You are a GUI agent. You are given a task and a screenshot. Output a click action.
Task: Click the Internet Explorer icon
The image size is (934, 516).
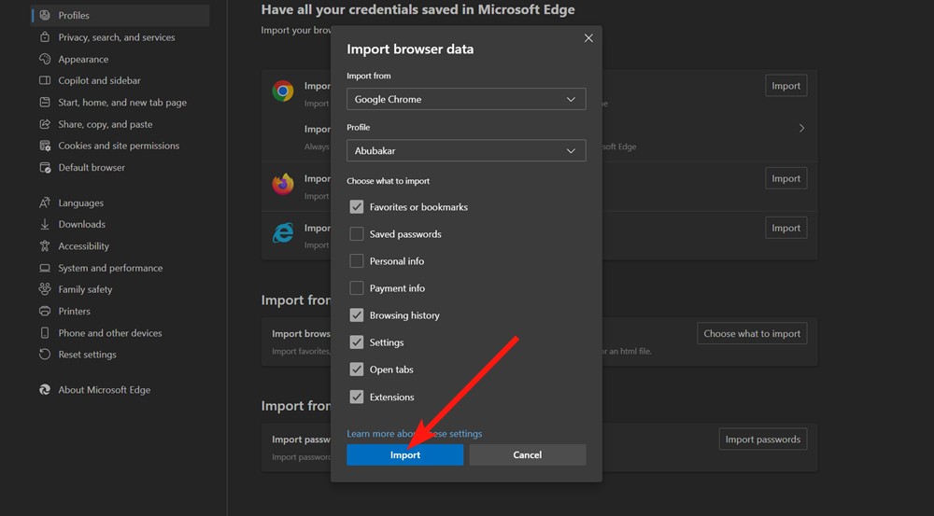point(283,232)
